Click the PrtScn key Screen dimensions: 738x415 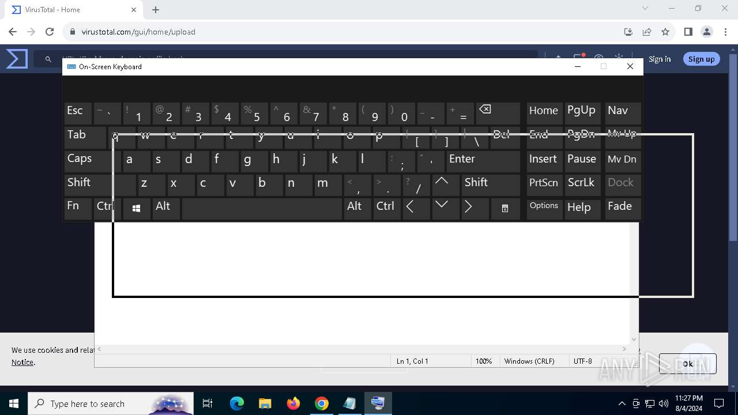(x=544, y=184)
